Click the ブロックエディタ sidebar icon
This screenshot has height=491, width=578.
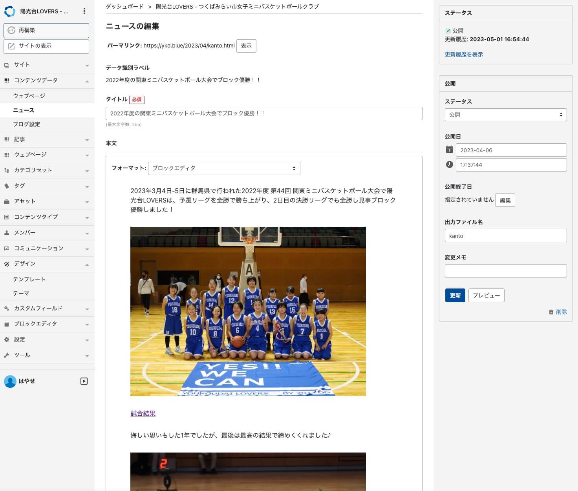(x=7, y=324)
